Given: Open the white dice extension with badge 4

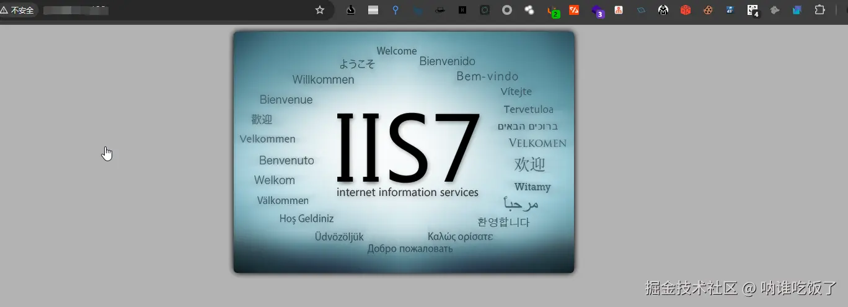Looking at the screenshot, I should [x=753, y=11].
